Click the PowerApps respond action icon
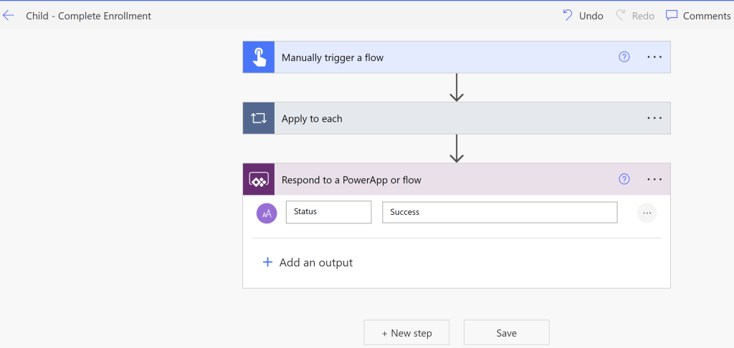 pos(259,179)
